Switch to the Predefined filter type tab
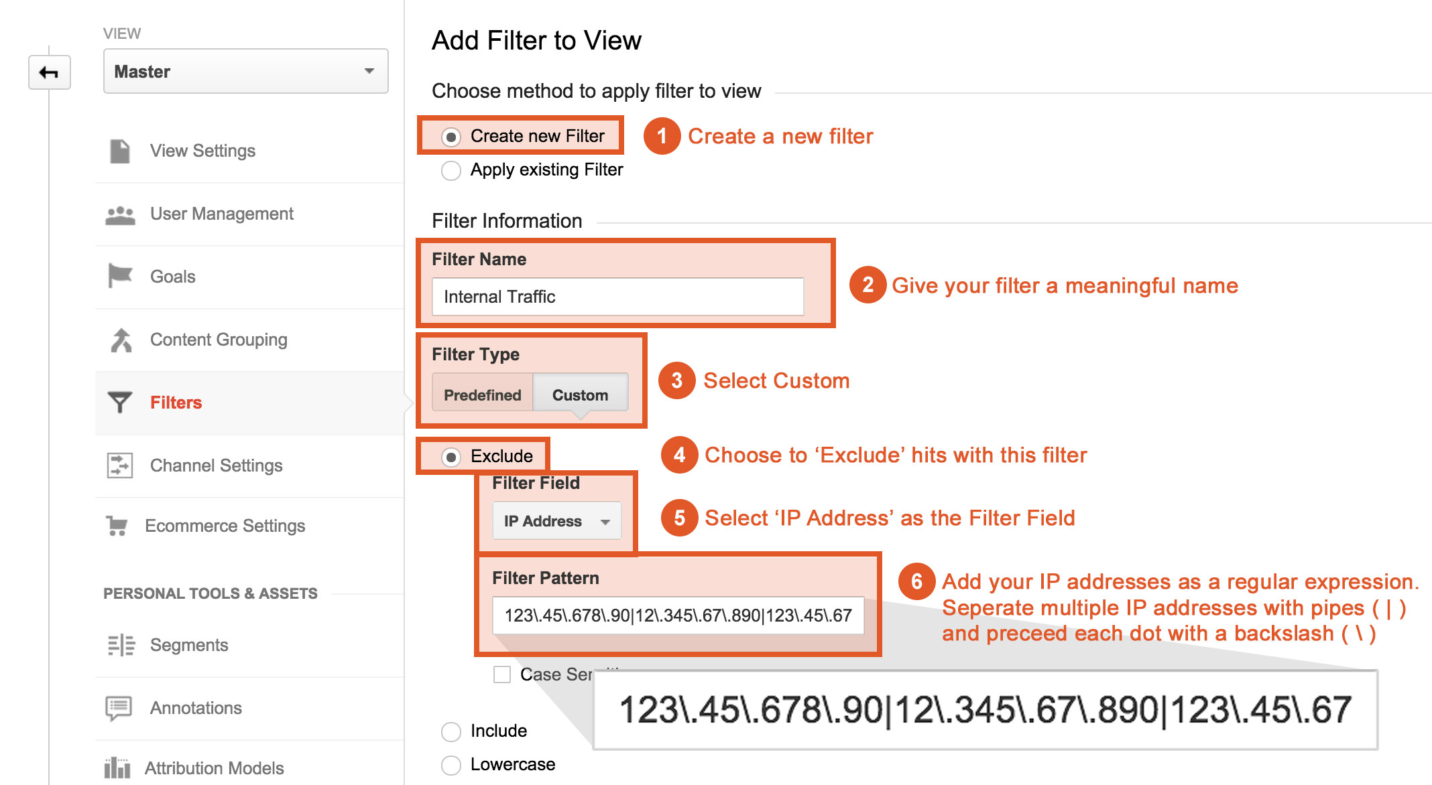 point(483,395)
